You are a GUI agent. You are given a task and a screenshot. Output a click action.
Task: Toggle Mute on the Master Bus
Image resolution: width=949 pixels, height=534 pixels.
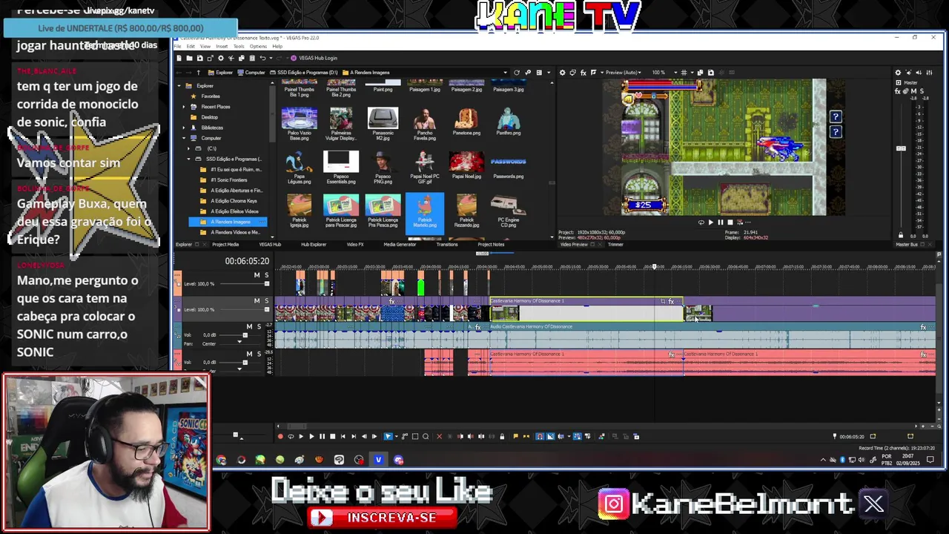click(x=914, y=91)
